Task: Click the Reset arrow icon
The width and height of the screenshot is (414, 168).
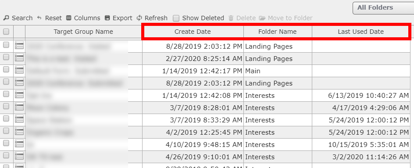Action: pyautogui.click(x=39, y=18)
